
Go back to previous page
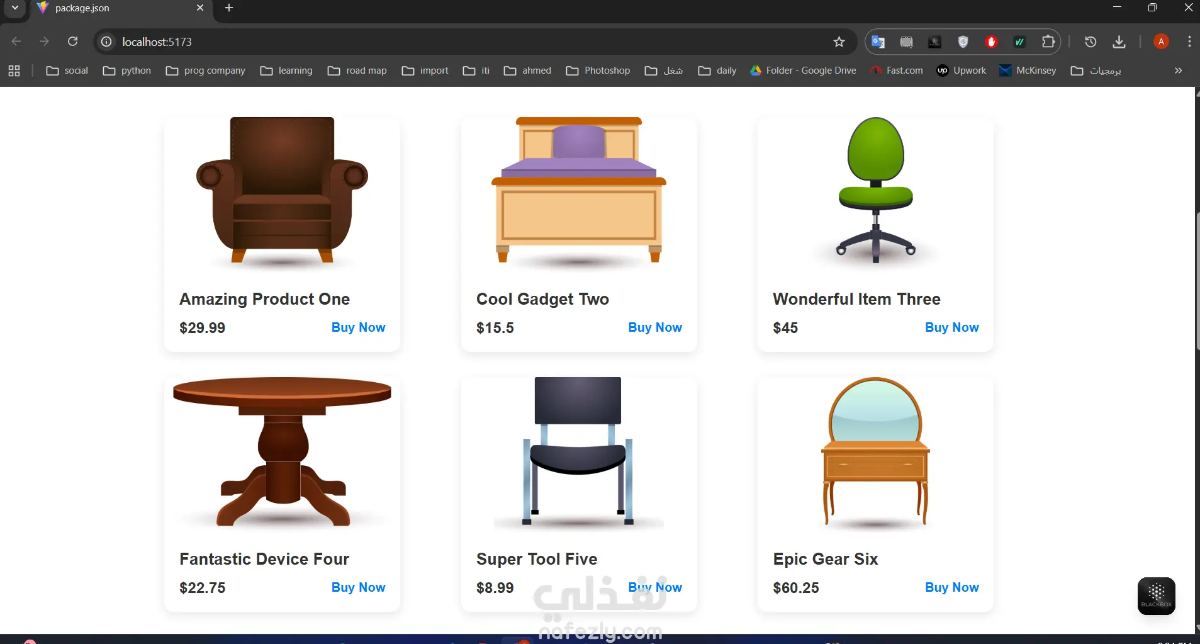click(x=16, y=42)
